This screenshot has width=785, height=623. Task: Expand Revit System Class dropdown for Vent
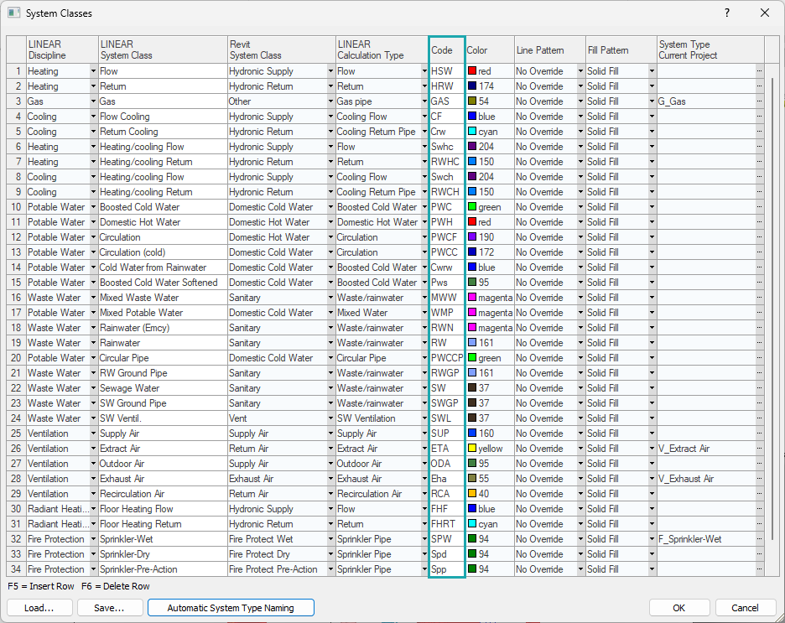330,418
